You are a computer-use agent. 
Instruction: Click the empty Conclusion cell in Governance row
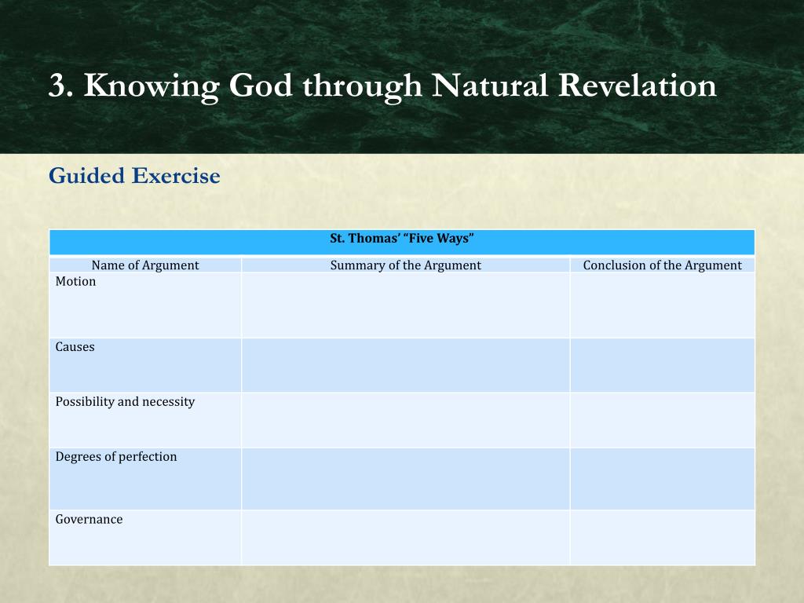[x=663, y=538]
